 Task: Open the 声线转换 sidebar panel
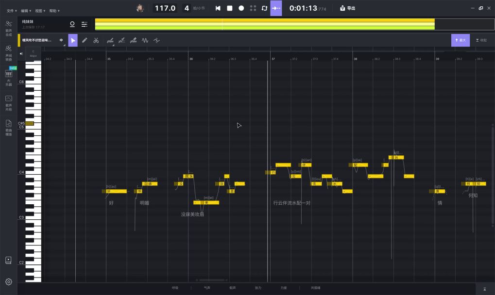point(8,51)
